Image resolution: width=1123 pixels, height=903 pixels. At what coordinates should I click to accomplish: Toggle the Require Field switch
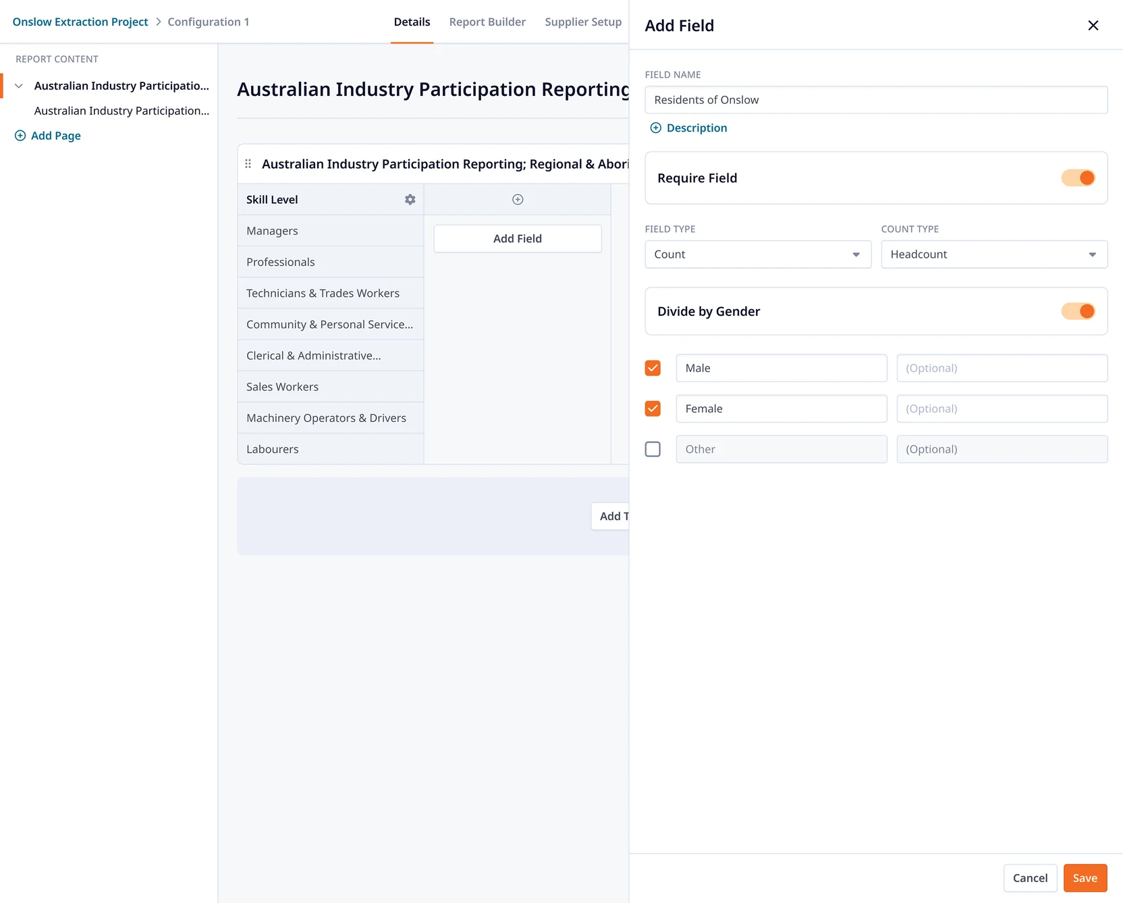pyautogui.click(x=1078, y=178)
